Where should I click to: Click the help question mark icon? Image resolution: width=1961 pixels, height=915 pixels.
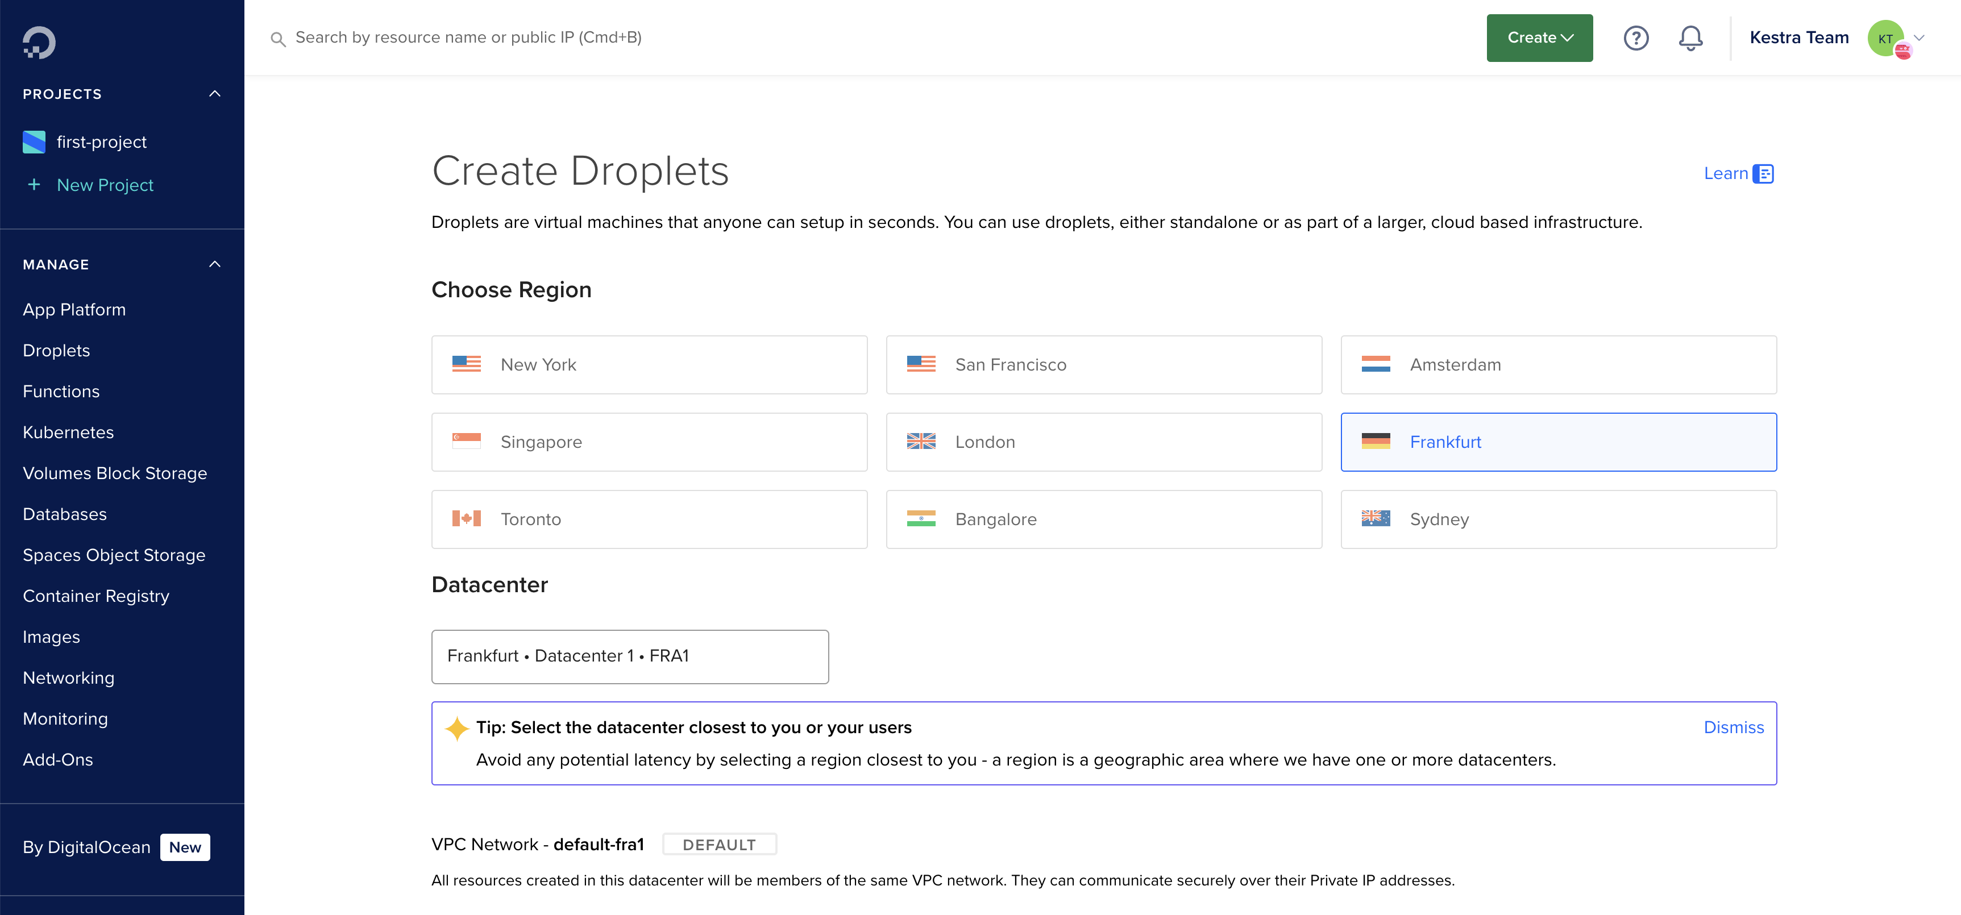(x=1636, y=36)
